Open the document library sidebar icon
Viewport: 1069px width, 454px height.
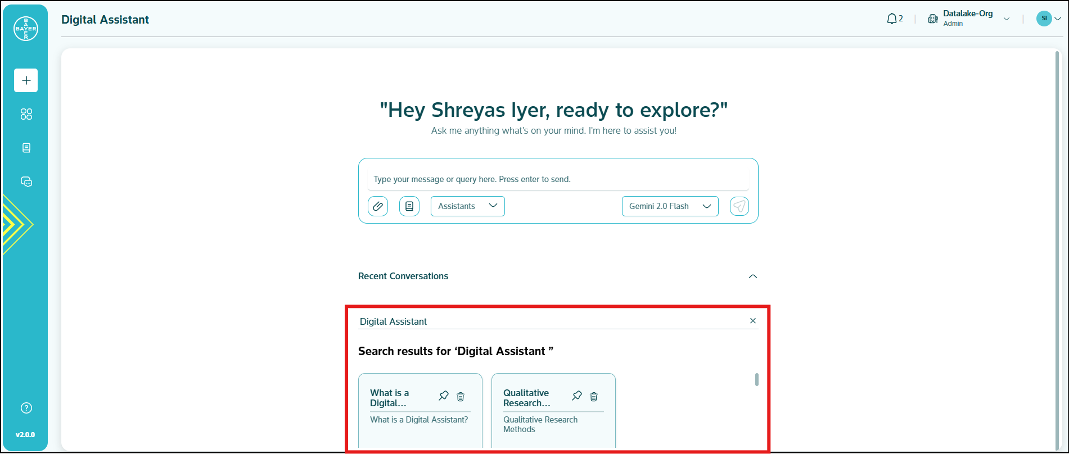click(26, 148)
